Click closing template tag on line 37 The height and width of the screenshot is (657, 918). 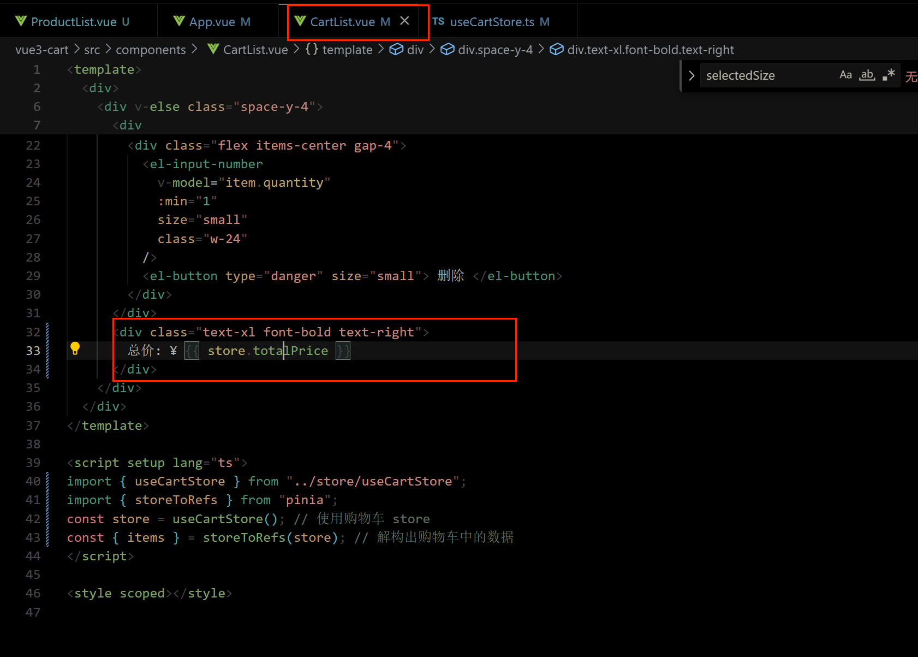pyautogui.click(x=108, y=425)
